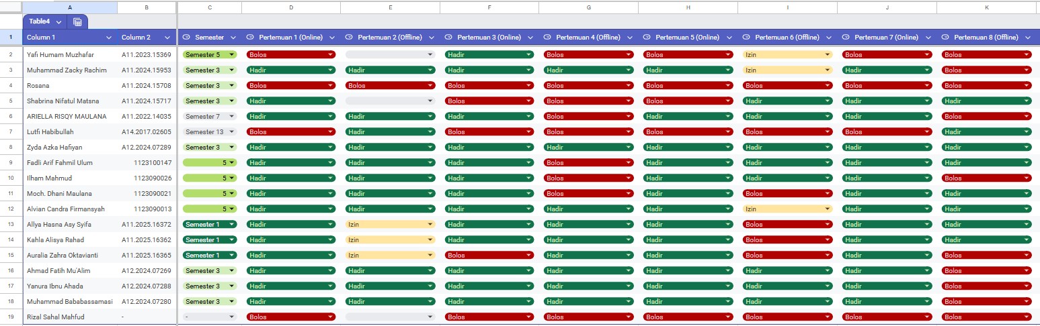Open the empty Pertemuan 2 dropdown for Shabrina Nifatul Matsna
The image size is (1040, 326).
(x=390, y=101)
